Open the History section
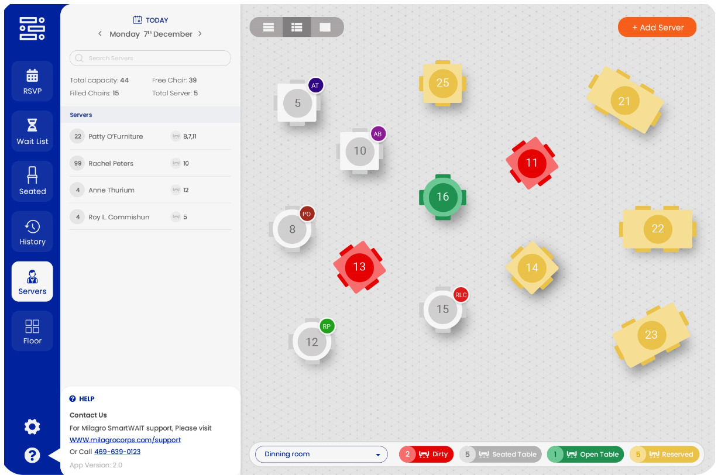718x475 pixels. pos(32,232)
